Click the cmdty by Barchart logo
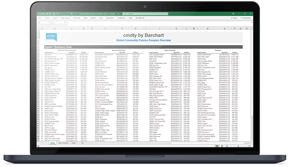Screen dimensions: 290x167 (x=51, y=37)
